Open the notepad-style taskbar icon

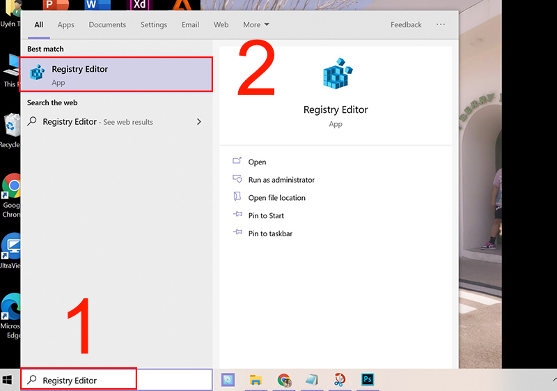click(311, 380)
